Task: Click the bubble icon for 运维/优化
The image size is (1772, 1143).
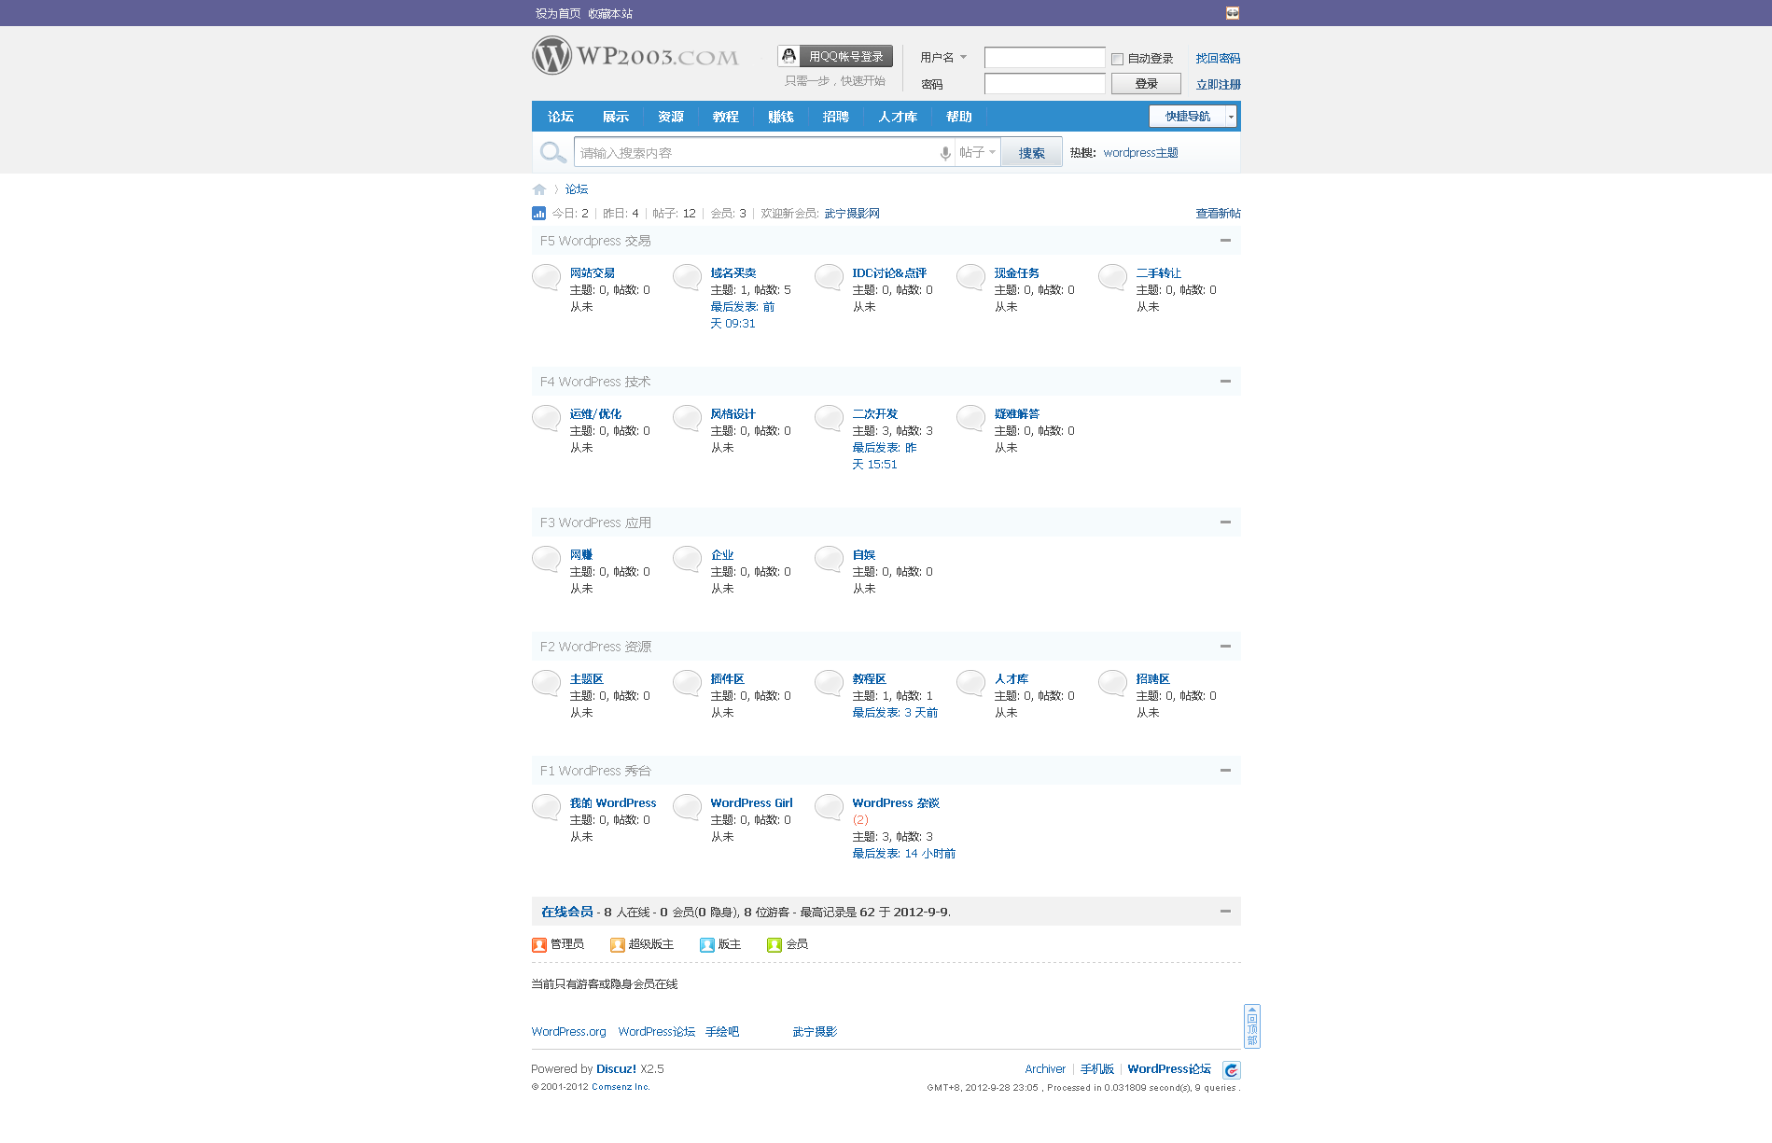Action: coord(546,418)
